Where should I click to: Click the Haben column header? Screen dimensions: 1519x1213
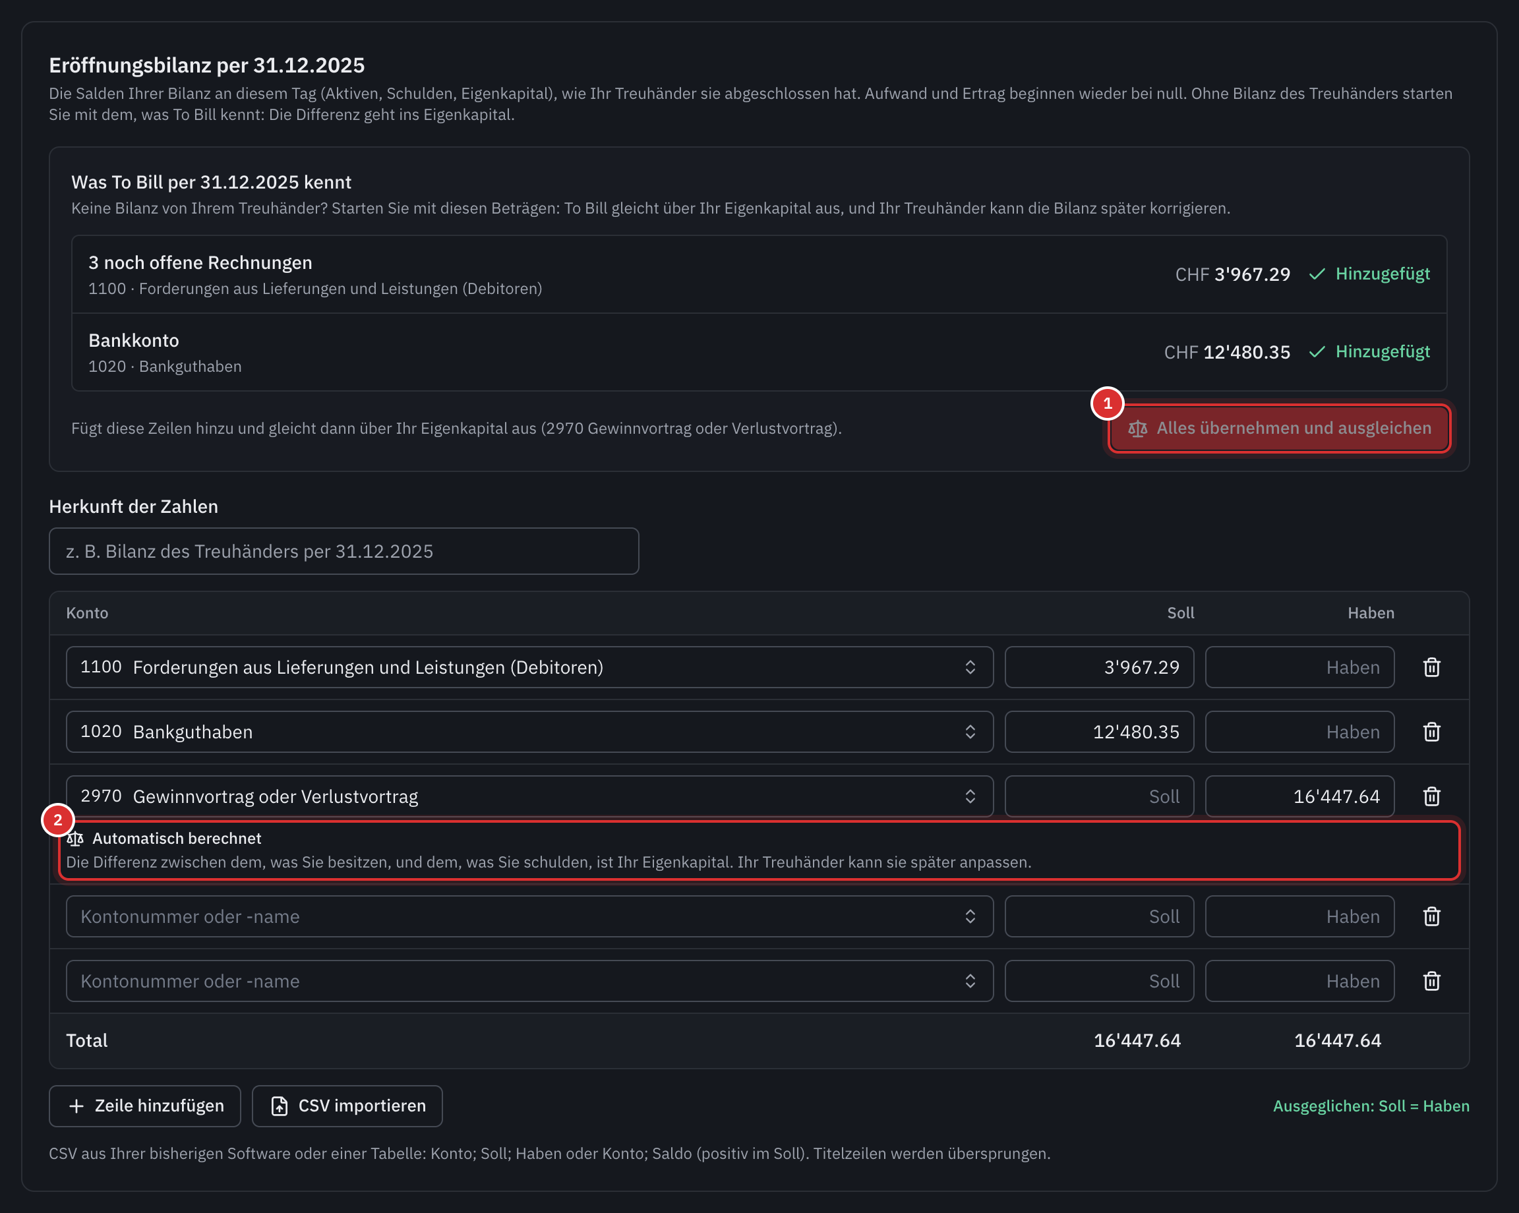pos(1371,613)
